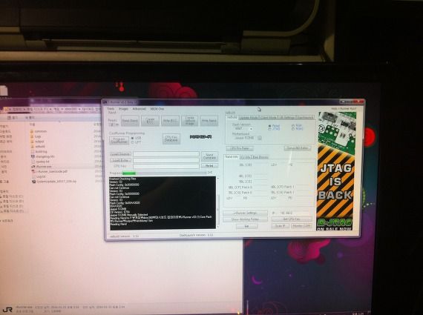Click the Explorer address bar breadcrumb
Viewport: 423px width, 315px height.
pos(51,110)
